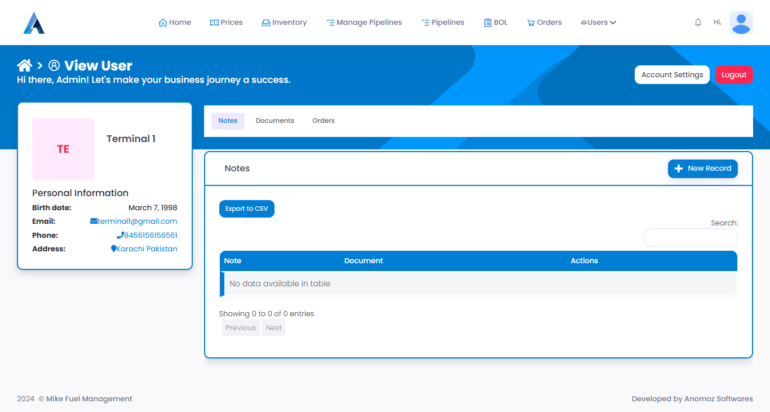
Task: Open the Inventory page
Action: (284, 23)
